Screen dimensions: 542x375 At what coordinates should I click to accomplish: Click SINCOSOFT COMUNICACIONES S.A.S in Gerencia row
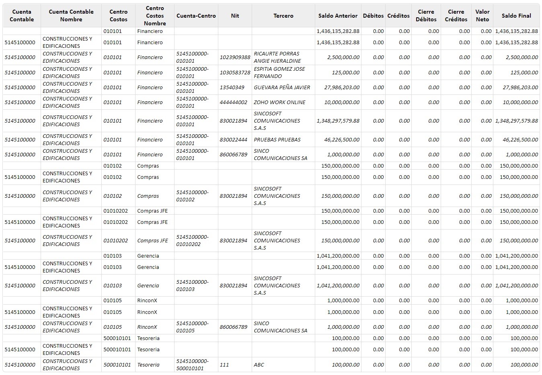pos(277,285)
